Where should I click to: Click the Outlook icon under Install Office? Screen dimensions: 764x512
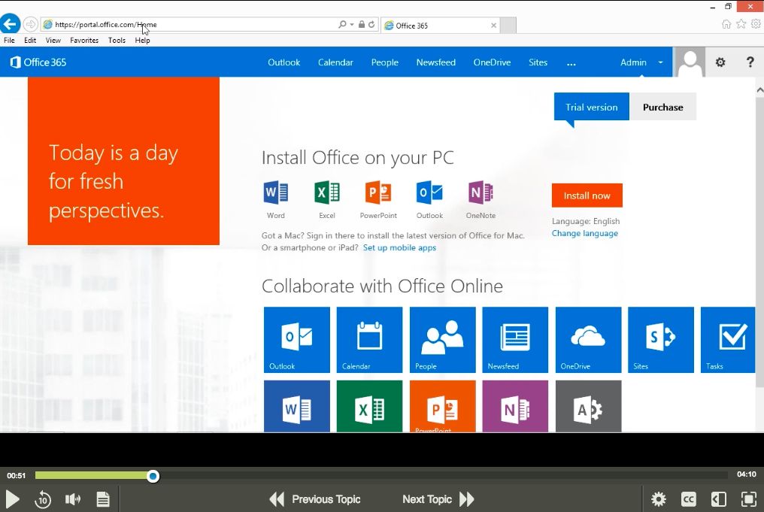click(x=429, y=192)
